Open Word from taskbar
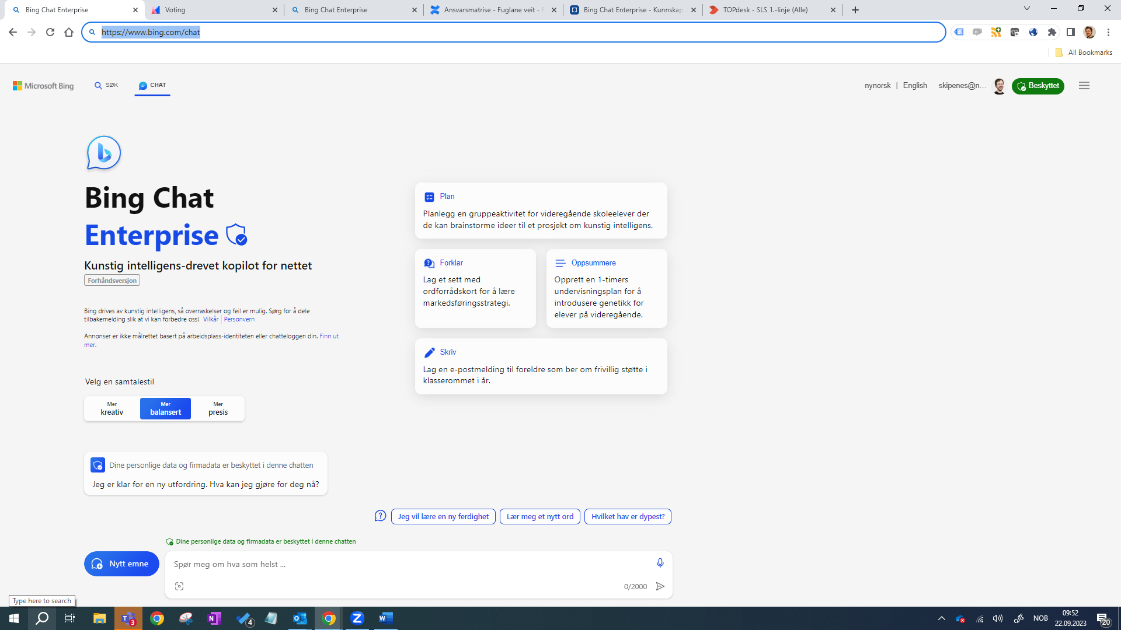 point(386,618)
